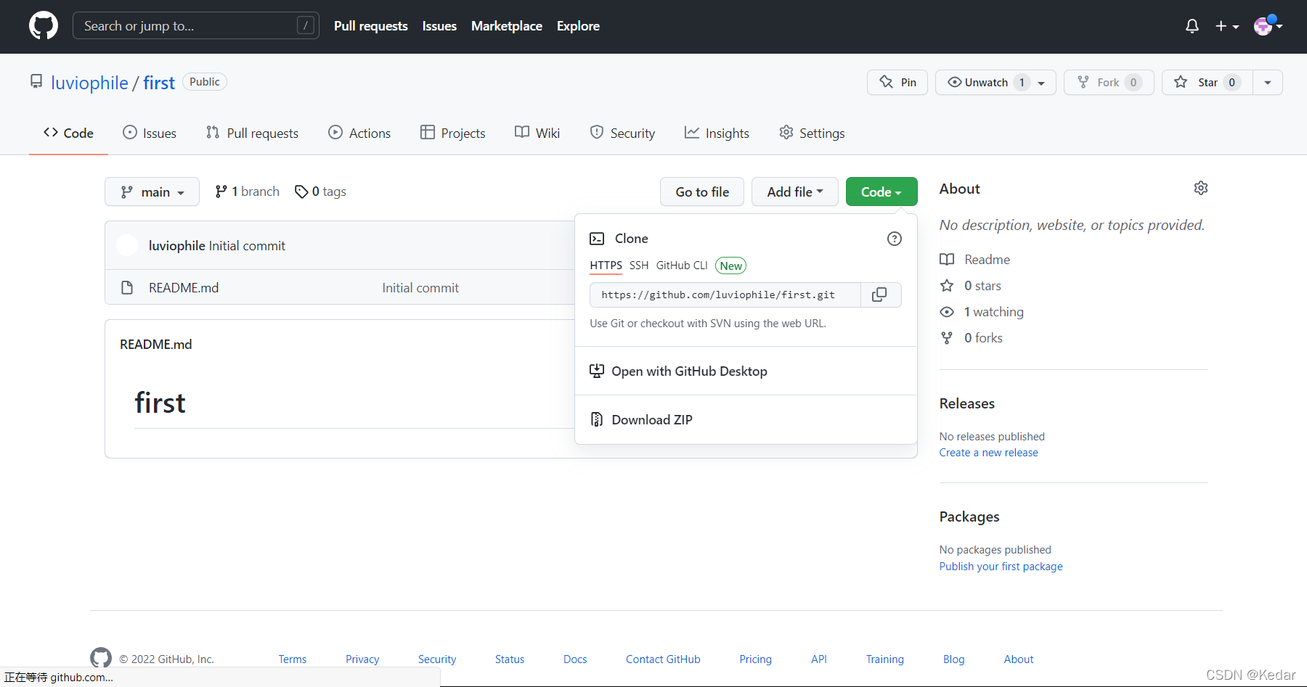Open the GitHub home logo in the header
1307x687 pixels.
(44, 25)
